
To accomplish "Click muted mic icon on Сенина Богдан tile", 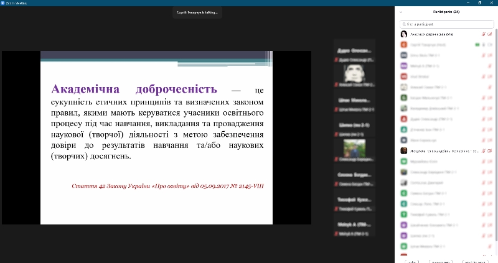I will pyautogui.click(x=336, y=184).
